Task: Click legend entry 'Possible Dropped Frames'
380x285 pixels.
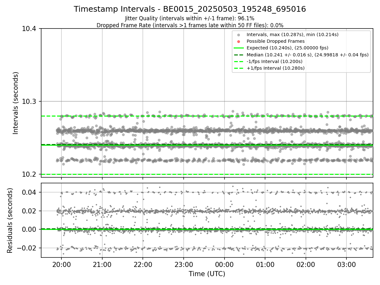Action: click(x=275, y=41)
